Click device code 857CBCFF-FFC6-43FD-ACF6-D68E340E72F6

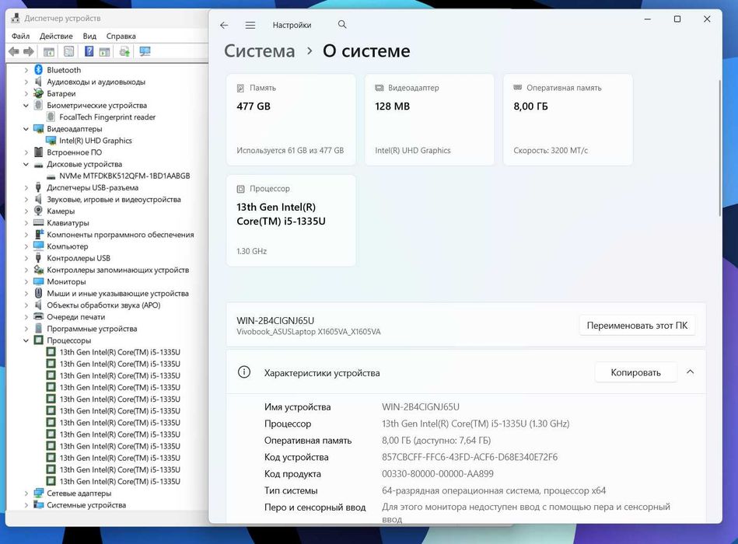tap(469, 457)
